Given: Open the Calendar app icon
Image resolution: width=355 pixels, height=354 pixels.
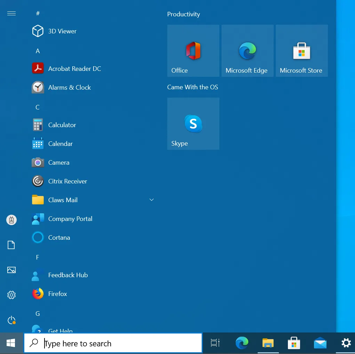Looking at the screenshot, I should [x=38, y=143].
